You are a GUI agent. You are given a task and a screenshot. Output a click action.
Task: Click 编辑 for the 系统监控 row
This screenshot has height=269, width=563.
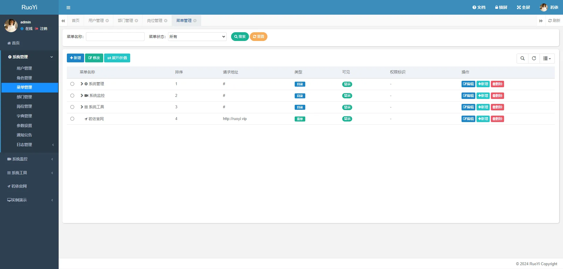click(468, 96)
